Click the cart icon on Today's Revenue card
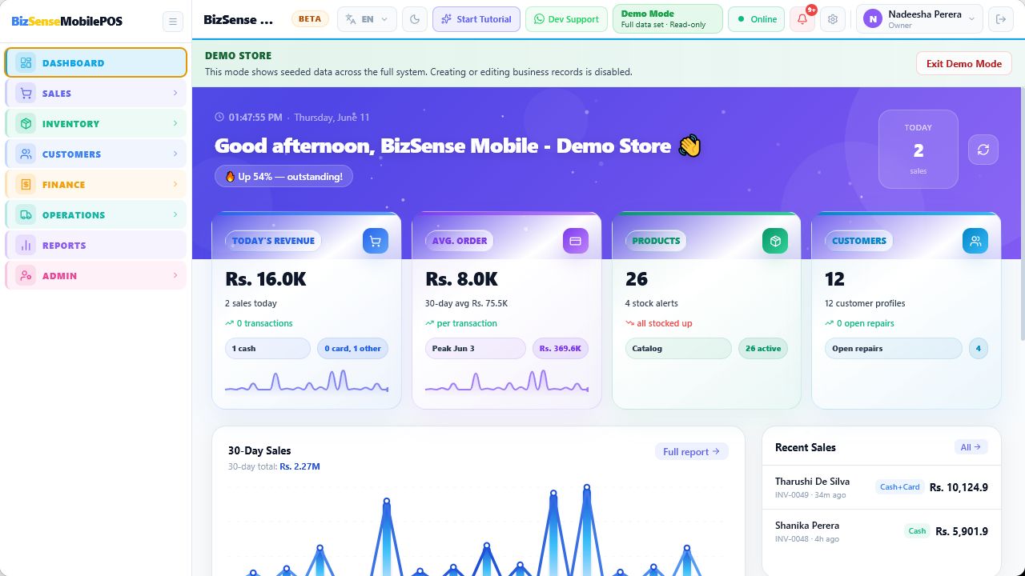 [x=376, y=241]
